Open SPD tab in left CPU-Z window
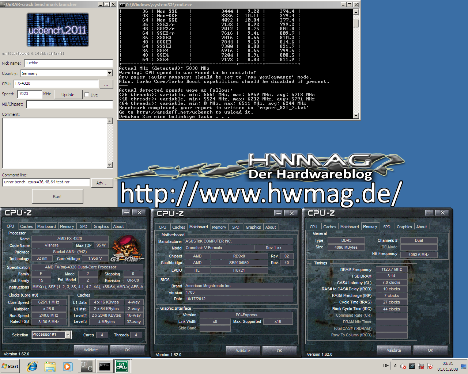The height and width of the screenshot is (374, 468). pos(84,226)
